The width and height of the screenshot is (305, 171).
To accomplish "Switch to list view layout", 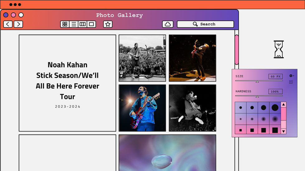I will (74, 24).
